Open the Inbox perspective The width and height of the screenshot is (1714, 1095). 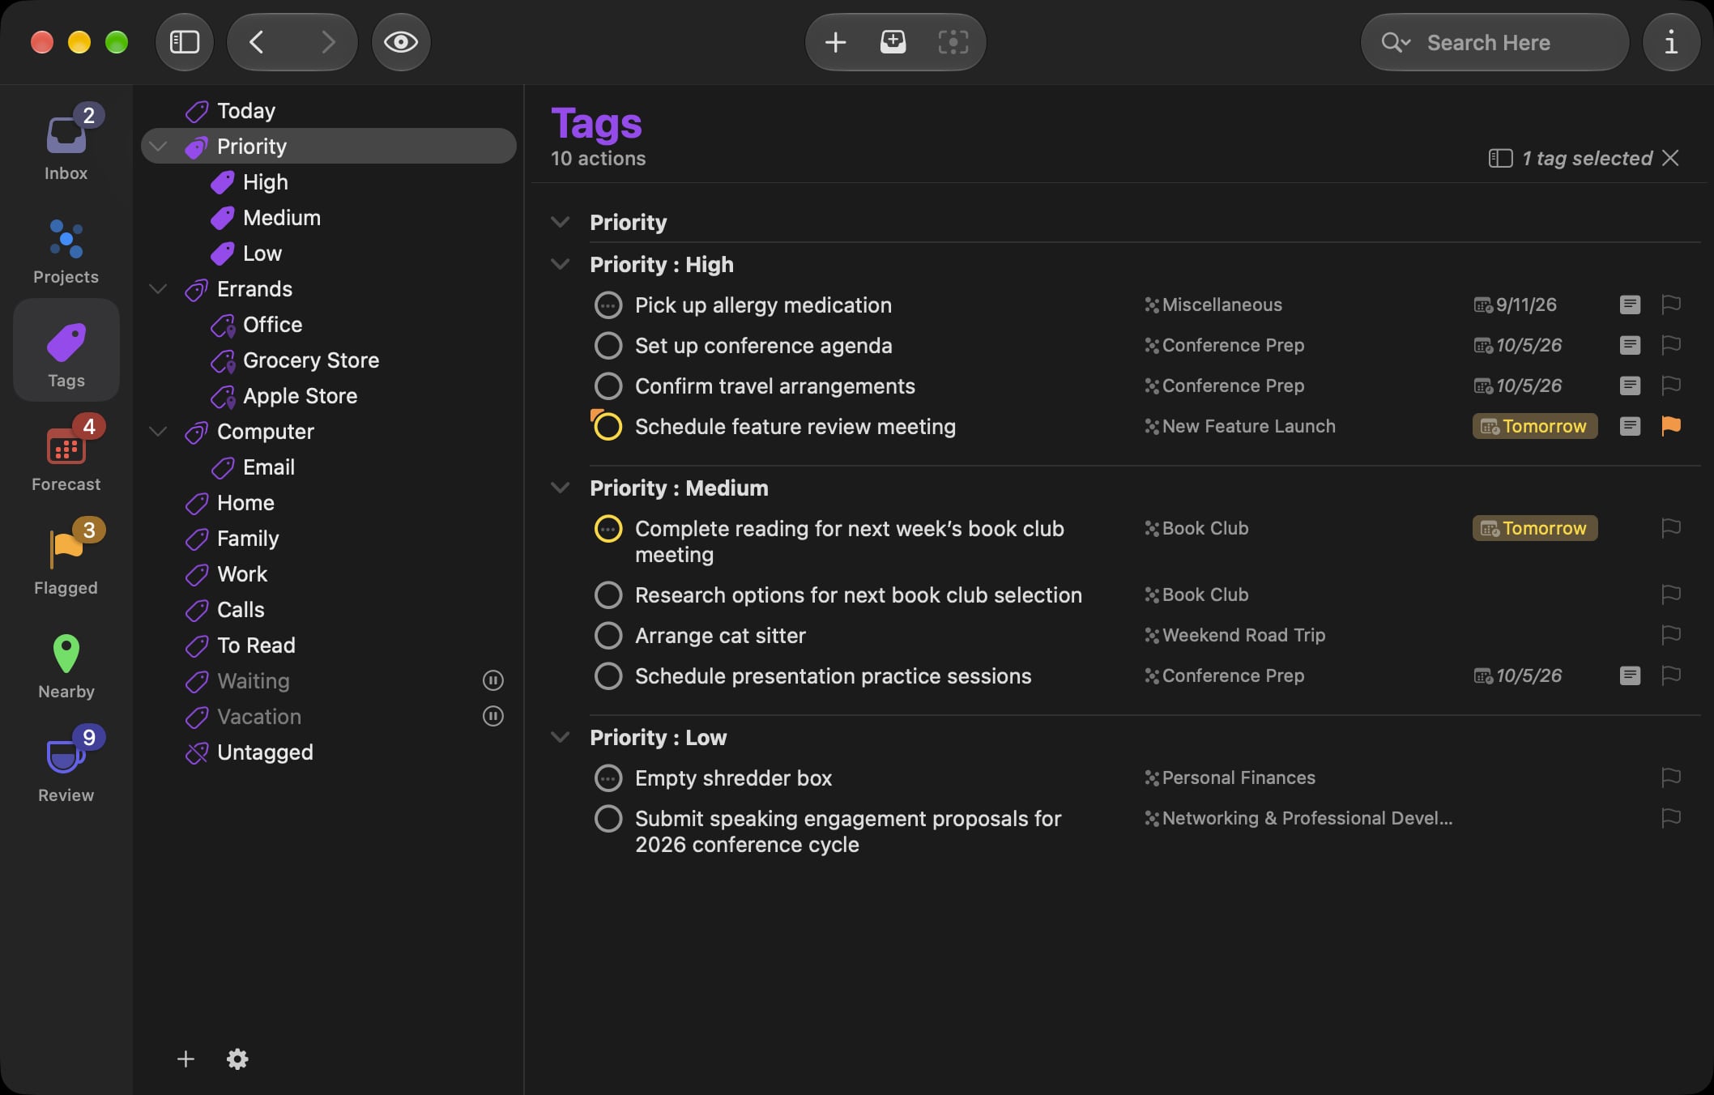66,143
